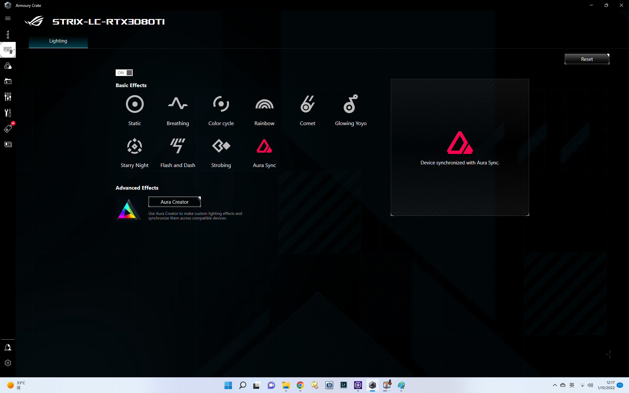Open Lightroom from taskbar
Viewport: 629px width, 393px height.
point(344,385)
